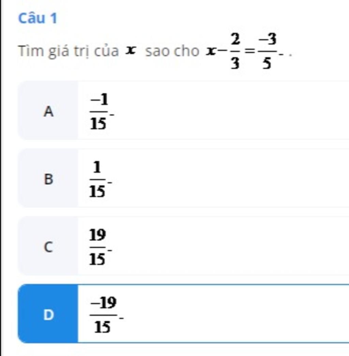Viewport: 349px width, 356px height.
Task: Select answer option letter B
Action: (48, 179)
